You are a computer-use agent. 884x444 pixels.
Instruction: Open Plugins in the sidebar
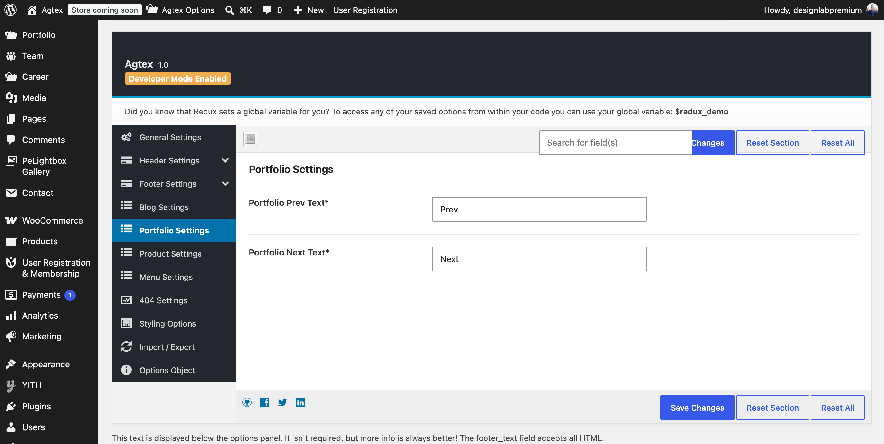click(49, 406)
